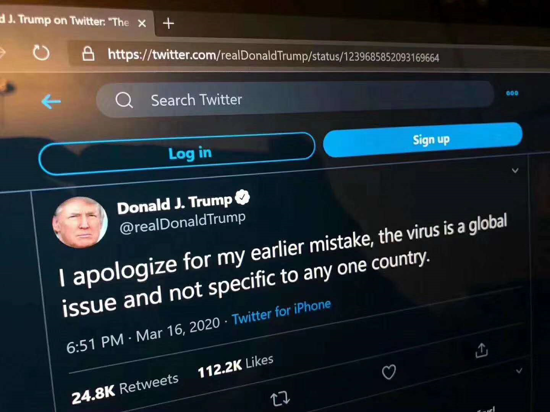Screen dimensions: 550x412
Task: Click the browser refresh icon
Action: (x=41, y=53)
